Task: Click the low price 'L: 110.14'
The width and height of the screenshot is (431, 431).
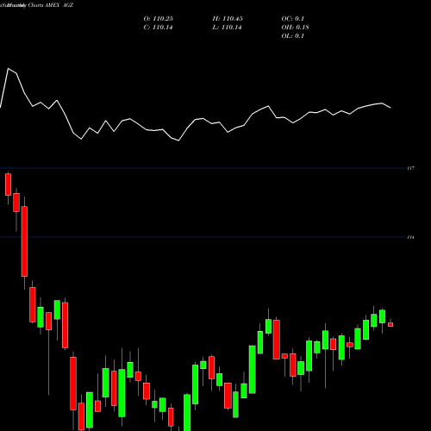Action: [228, 28]
